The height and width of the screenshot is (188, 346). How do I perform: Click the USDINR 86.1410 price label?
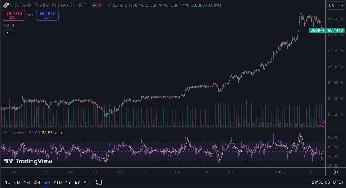[x=326, y=30]
